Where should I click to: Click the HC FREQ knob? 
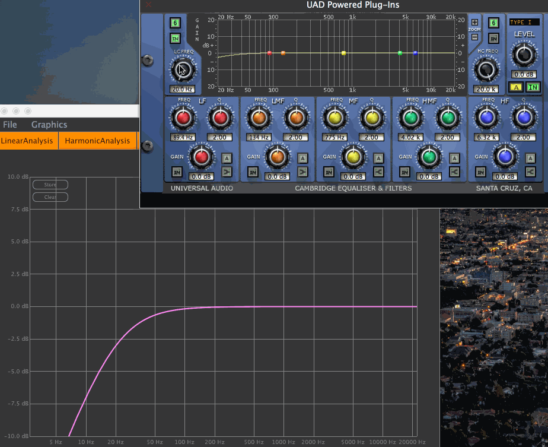pos(486,69)
